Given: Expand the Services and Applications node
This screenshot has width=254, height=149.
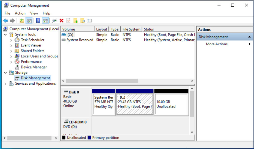Looking at the screenshot, I should tap(5, 84).
